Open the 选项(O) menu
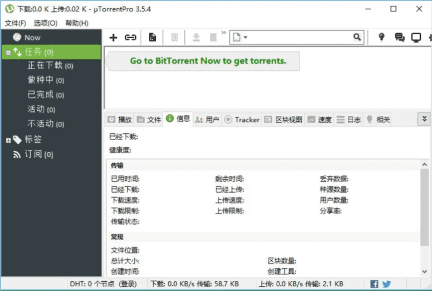Screen dimensions: 432x291 click(x=46, y=23)
